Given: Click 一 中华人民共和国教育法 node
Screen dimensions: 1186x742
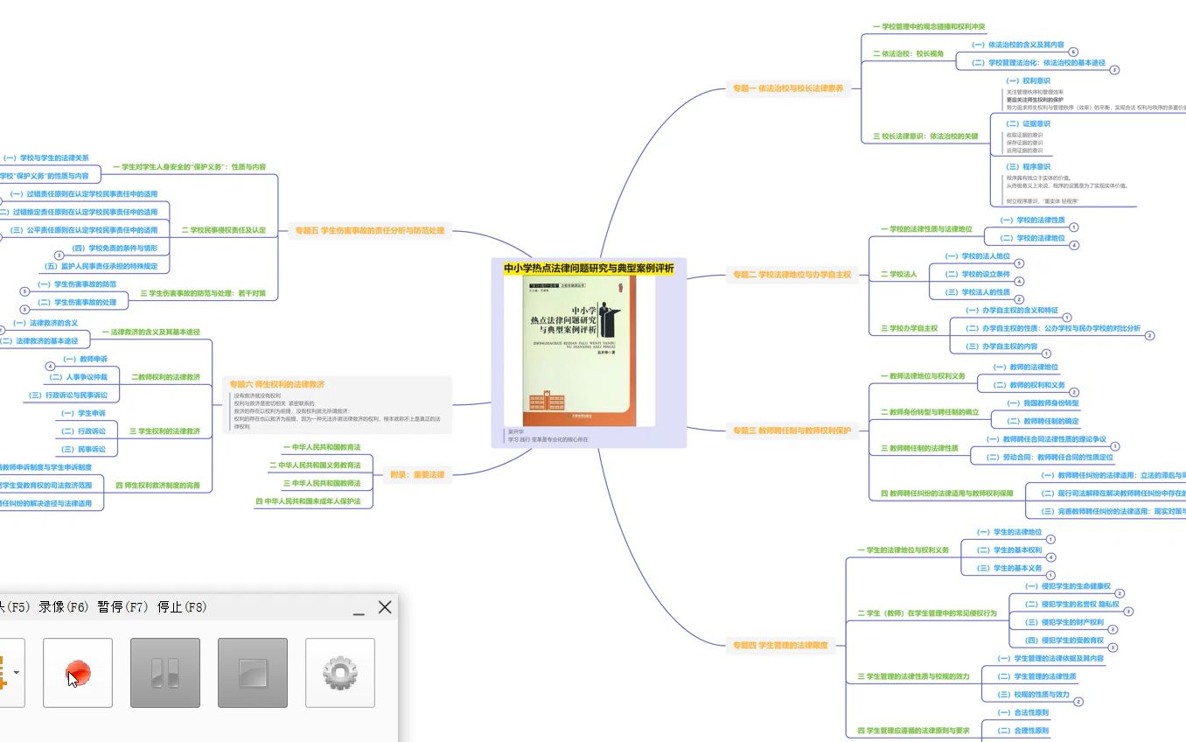Looking at the screenshot, I should click(x=322, y=447).
